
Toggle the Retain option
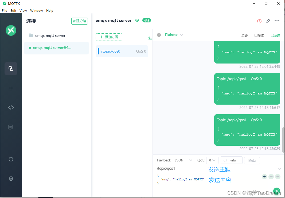pyautogui.click(x=231, y=160)
